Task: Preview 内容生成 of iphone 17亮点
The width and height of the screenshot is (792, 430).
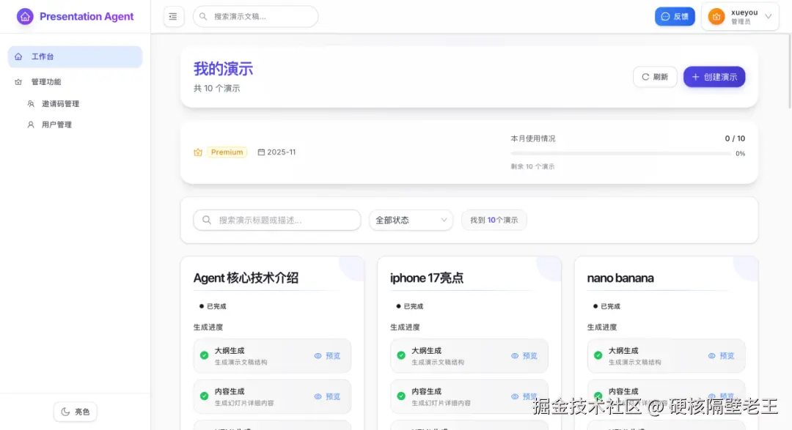Action: point(524,397)
